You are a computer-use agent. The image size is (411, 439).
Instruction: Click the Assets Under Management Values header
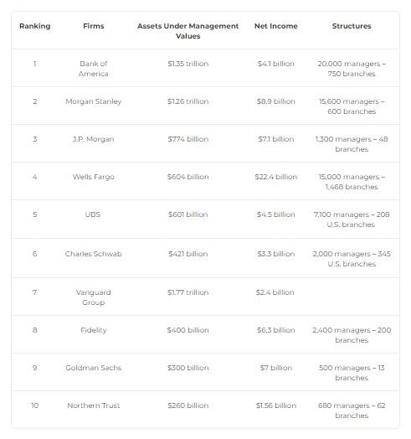coord(188,31)
